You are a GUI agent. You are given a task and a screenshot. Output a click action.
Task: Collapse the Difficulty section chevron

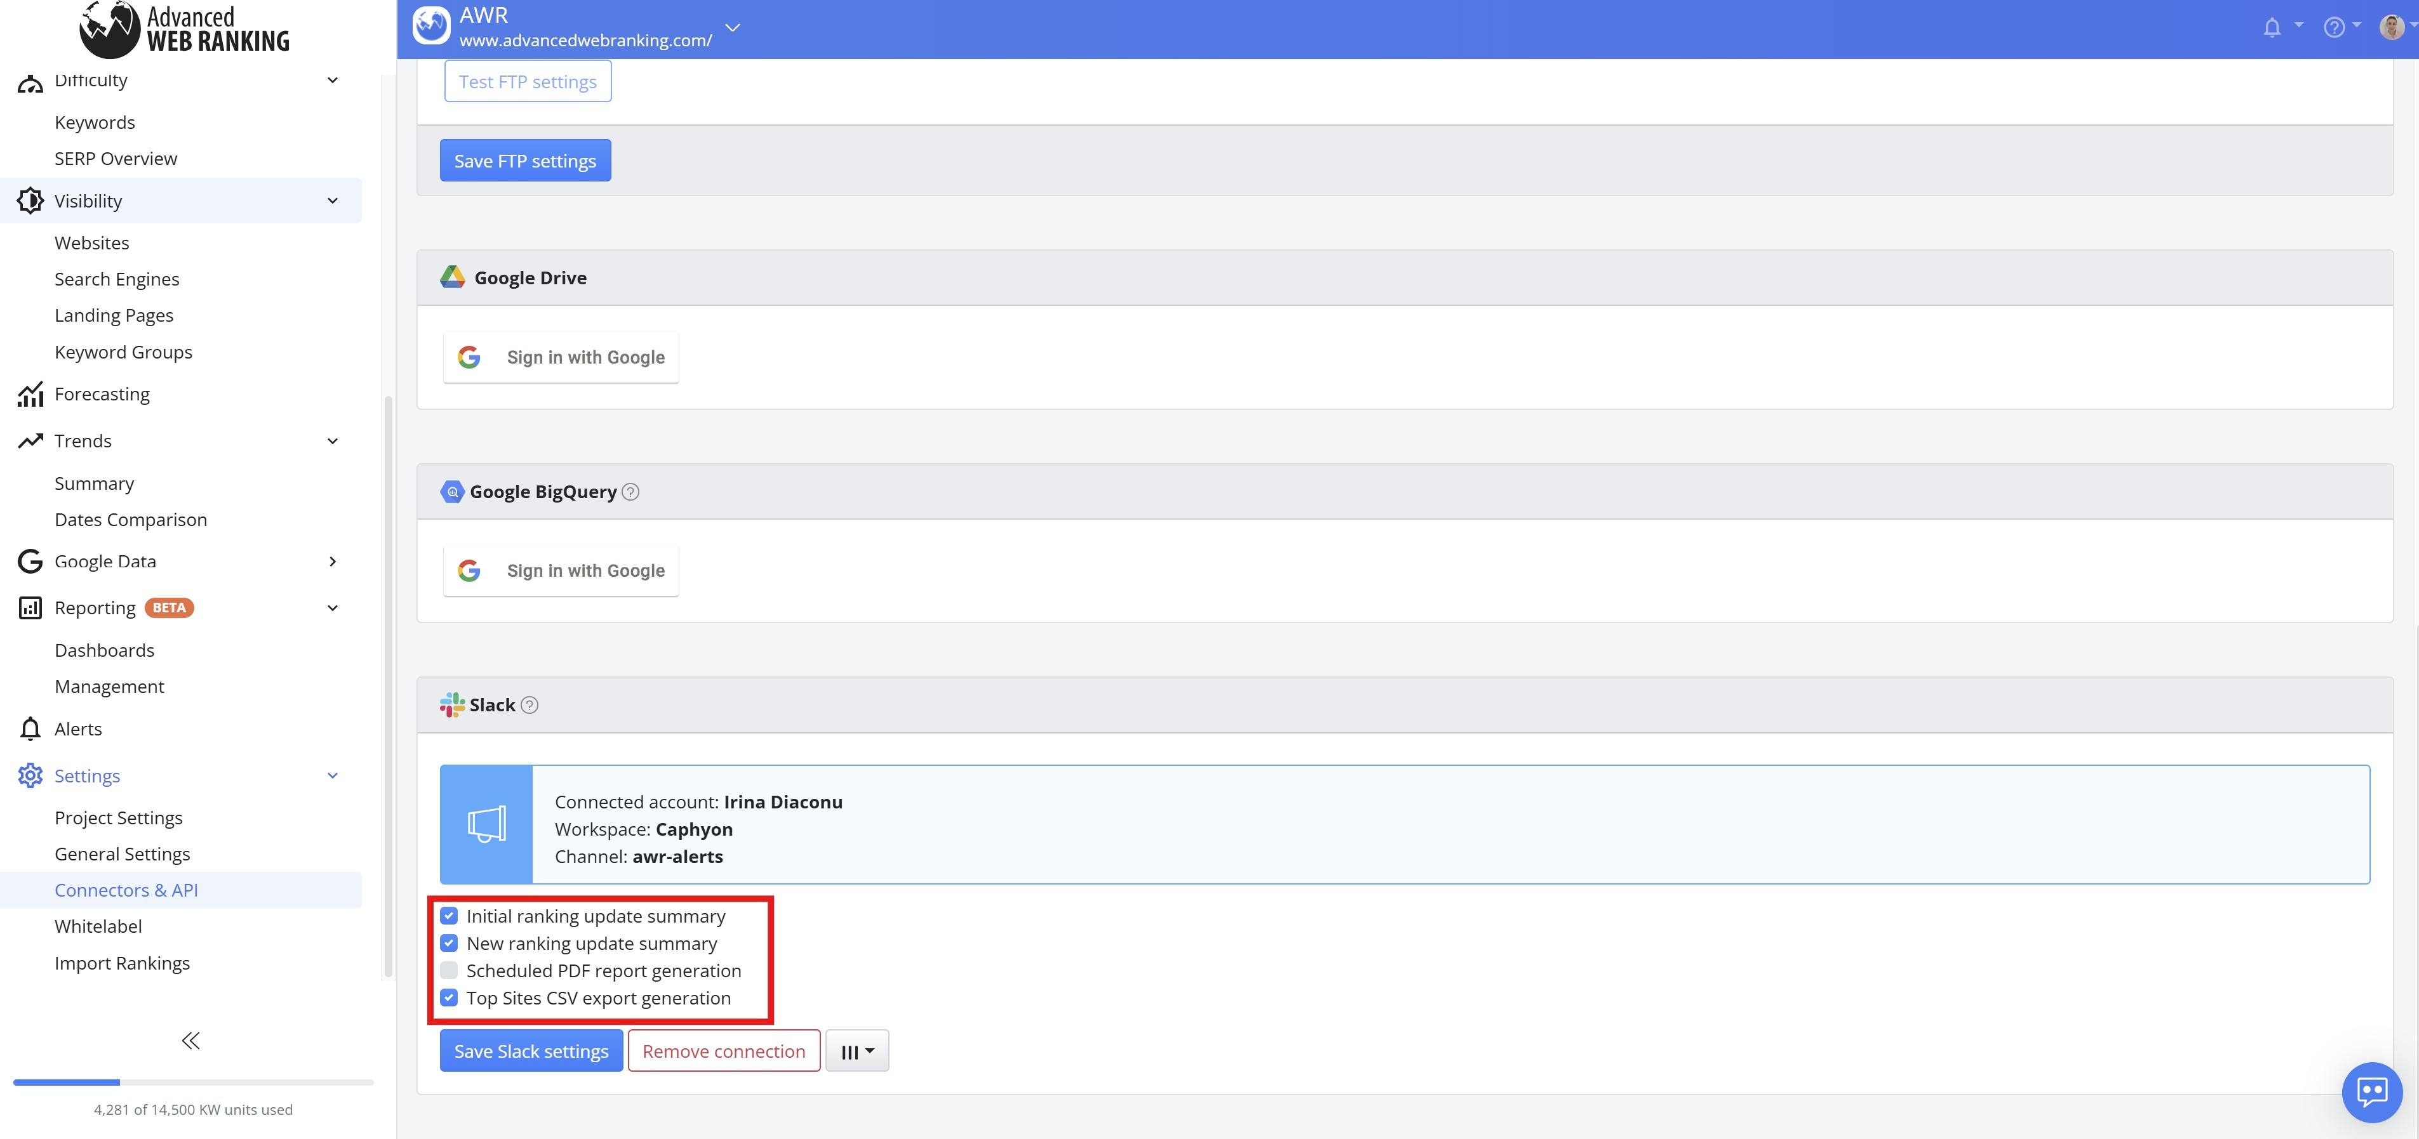tap(333, 80)
